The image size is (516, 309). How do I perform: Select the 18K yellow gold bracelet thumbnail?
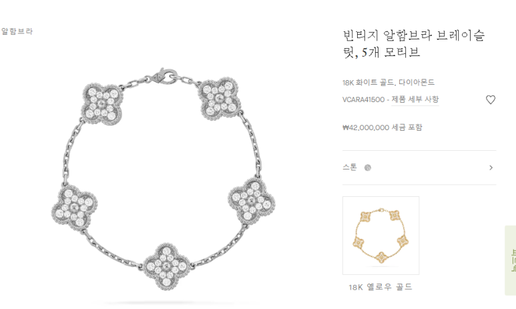click(x=380, y=236)
